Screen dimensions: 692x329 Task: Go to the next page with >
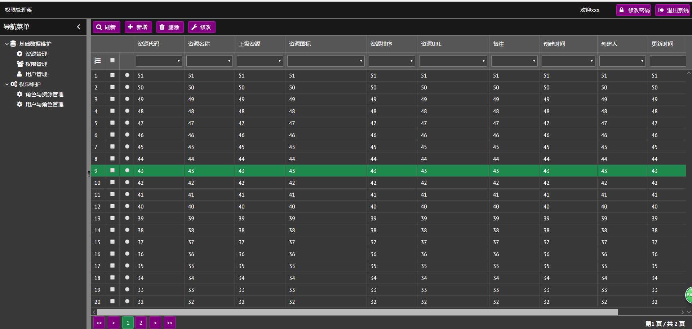click(x=155, y=323)
